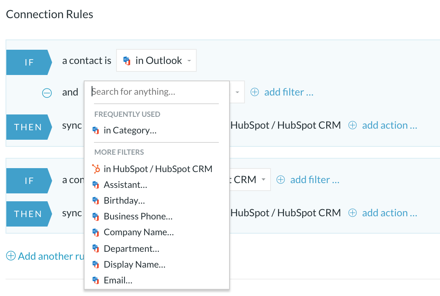The height and width of the screenshot is (296, 440).
Task: Focus the 'Search for anything' field
Action: tap(156, 92)
